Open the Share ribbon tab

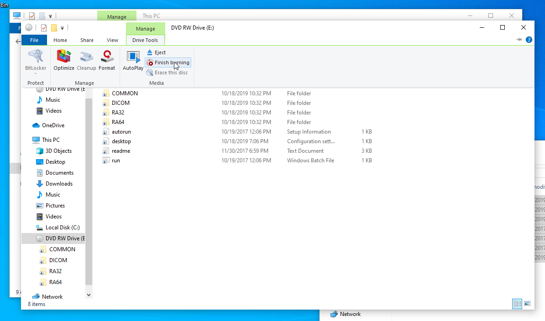[x=87, y=40]
